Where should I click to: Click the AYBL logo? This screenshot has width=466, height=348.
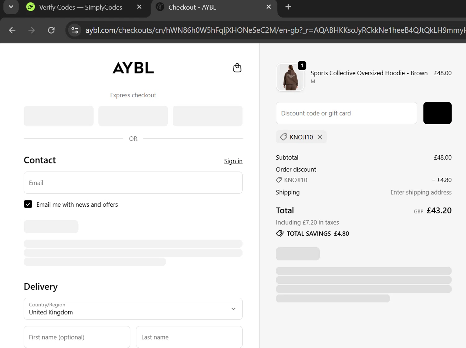(x=133, y=68)
